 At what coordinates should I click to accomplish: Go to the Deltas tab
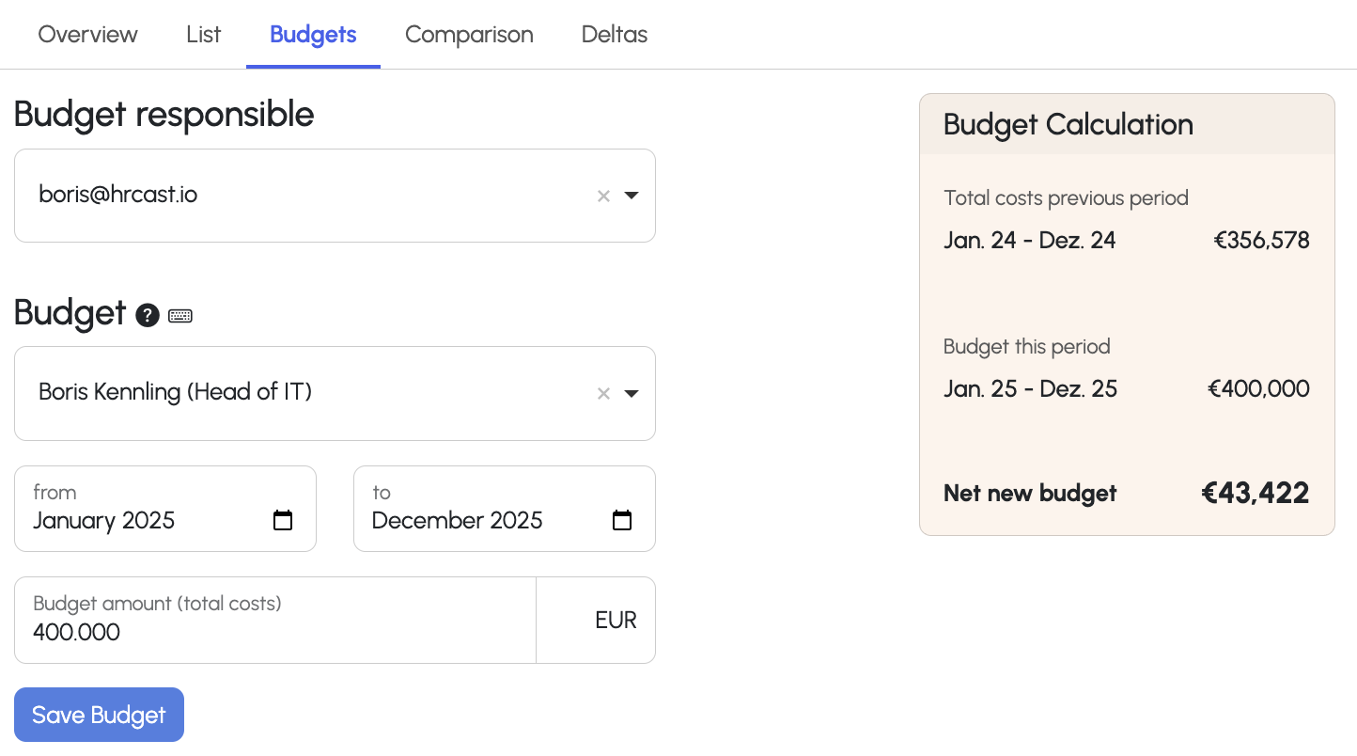[x=615, y=35]
